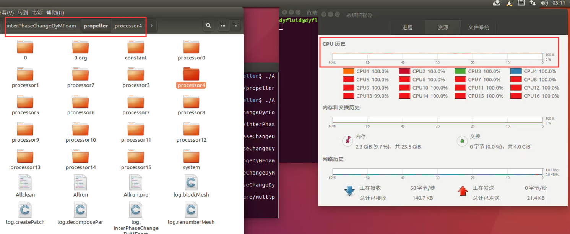Click the 内存 memory pie color picker
Screen dimensions: 570x234
tap(348, 141)
